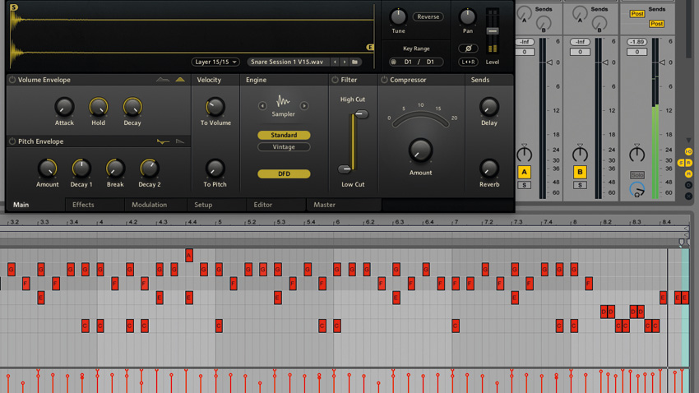Select the previous engine beside Sampler
The width and height of the screenshot is (699, 393).
click(x=262, y=105)
